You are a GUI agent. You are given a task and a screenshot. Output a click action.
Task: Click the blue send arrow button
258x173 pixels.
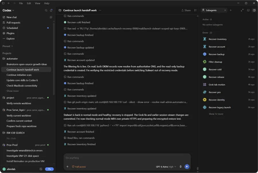pos(187,167)
